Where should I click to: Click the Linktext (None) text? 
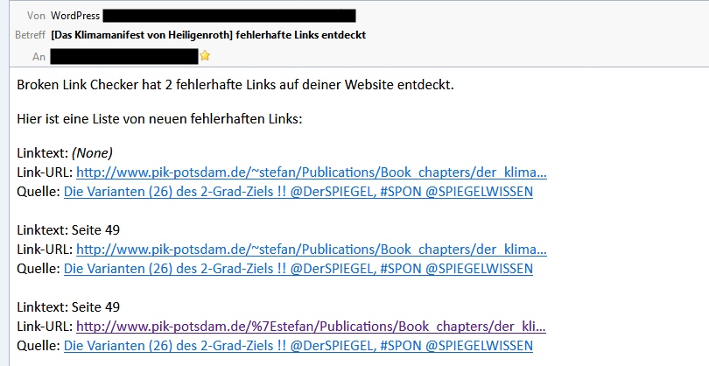(x=65, y=153)
